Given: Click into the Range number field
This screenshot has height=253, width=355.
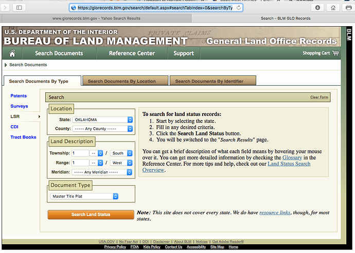Looking at the screenshot, I should [80, 163].
